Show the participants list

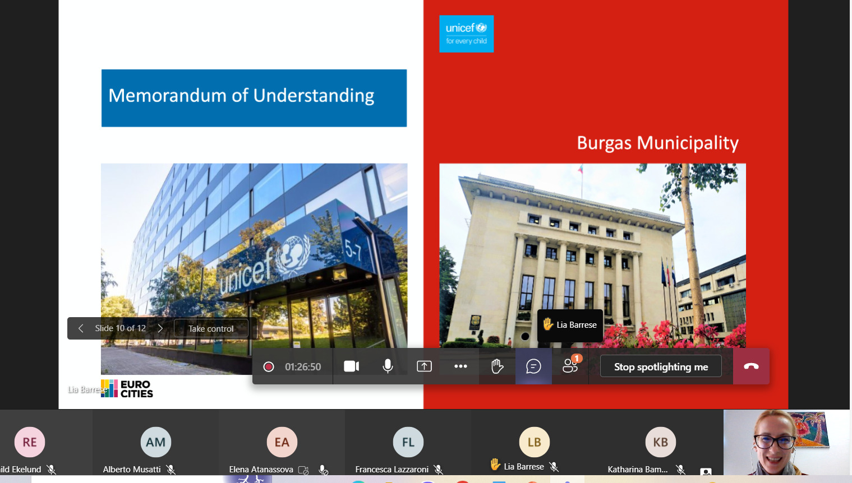(x=570, y=366)
